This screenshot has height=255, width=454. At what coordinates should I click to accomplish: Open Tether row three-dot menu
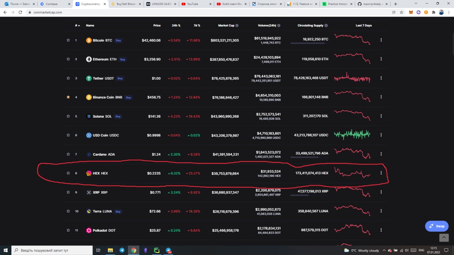[x=381, y=78]
